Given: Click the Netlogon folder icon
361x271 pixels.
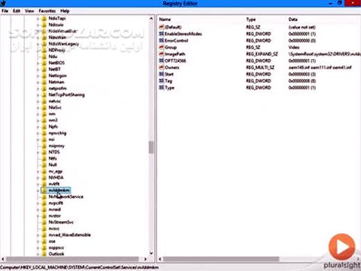Looking at the screenshot, I should click(x=44, y=76).
